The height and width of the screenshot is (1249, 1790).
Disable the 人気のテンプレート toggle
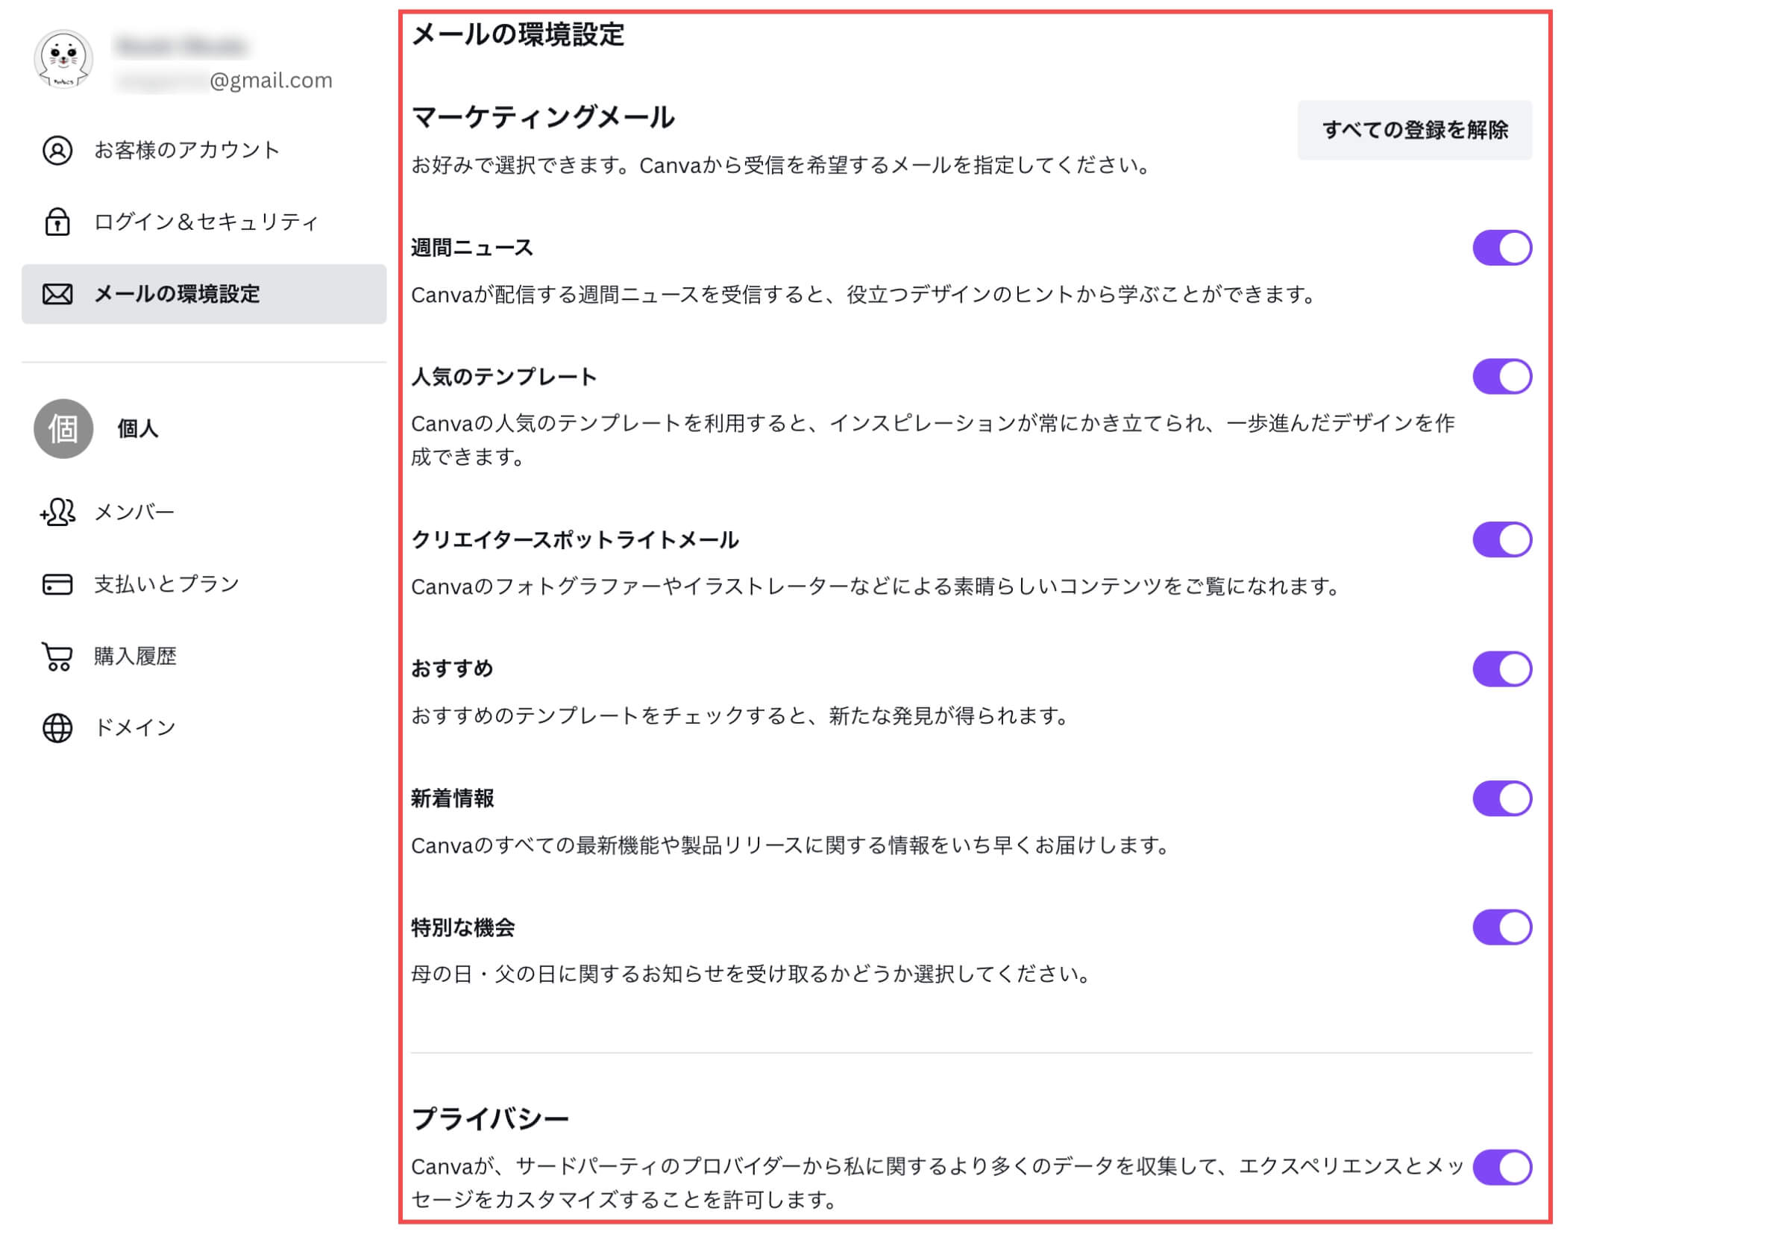[1504, 378]
